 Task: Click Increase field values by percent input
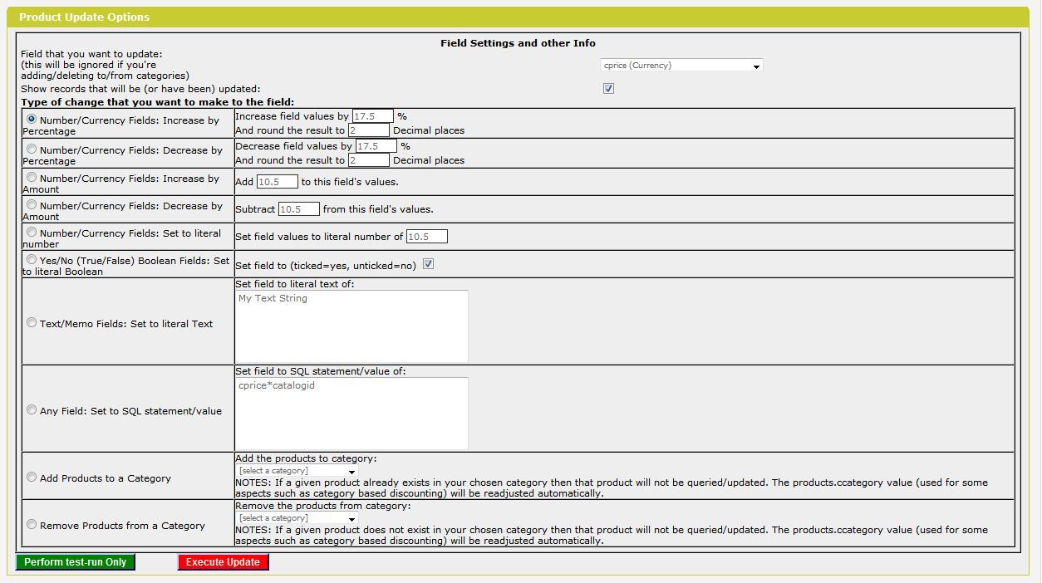tap(373, 116)
